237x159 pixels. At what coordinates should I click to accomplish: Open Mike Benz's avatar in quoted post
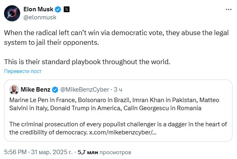(14, 90)
